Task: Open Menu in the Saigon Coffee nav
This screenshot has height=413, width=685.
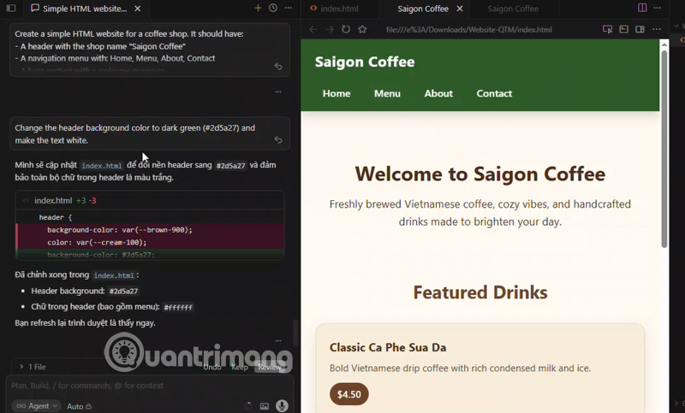Action: point(387,93)
